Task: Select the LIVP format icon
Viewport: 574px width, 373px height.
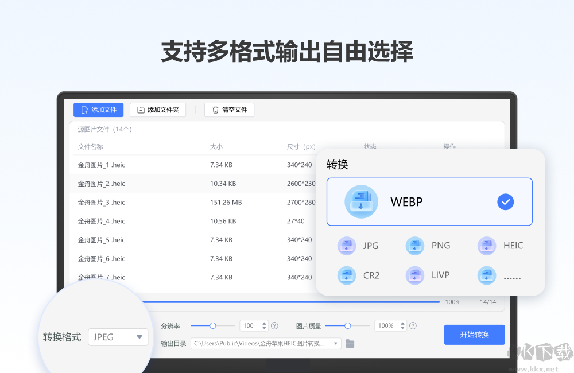Action: pos(414,275)
